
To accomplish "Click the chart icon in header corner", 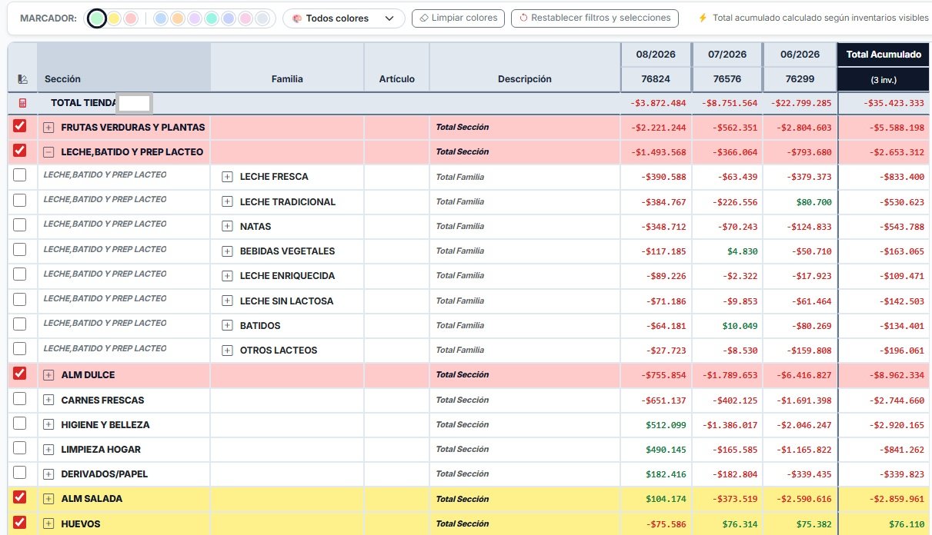I will 22,79.
